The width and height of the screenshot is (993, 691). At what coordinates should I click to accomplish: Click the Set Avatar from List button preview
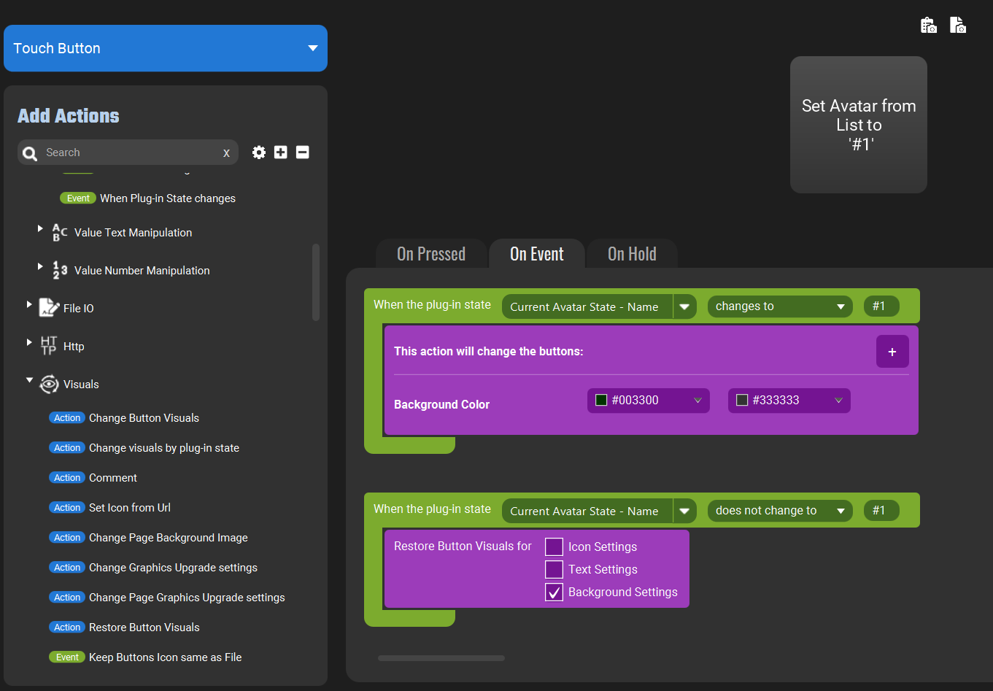(x=859, y=125)
